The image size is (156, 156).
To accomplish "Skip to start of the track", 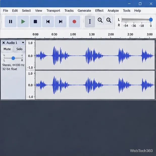I will 48,21.
